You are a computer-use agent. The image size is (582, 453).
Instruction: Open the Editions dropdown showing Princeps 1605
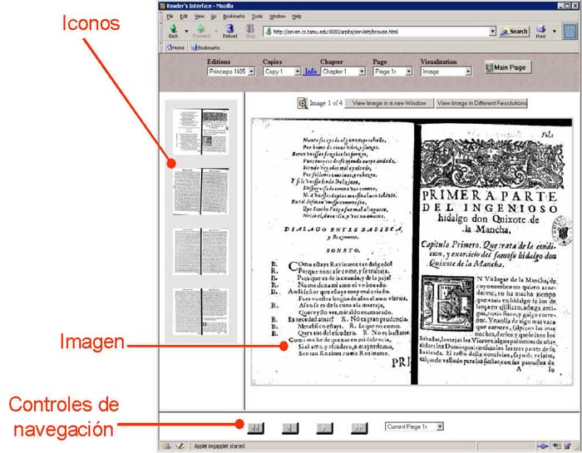click(x=231, y=71)
